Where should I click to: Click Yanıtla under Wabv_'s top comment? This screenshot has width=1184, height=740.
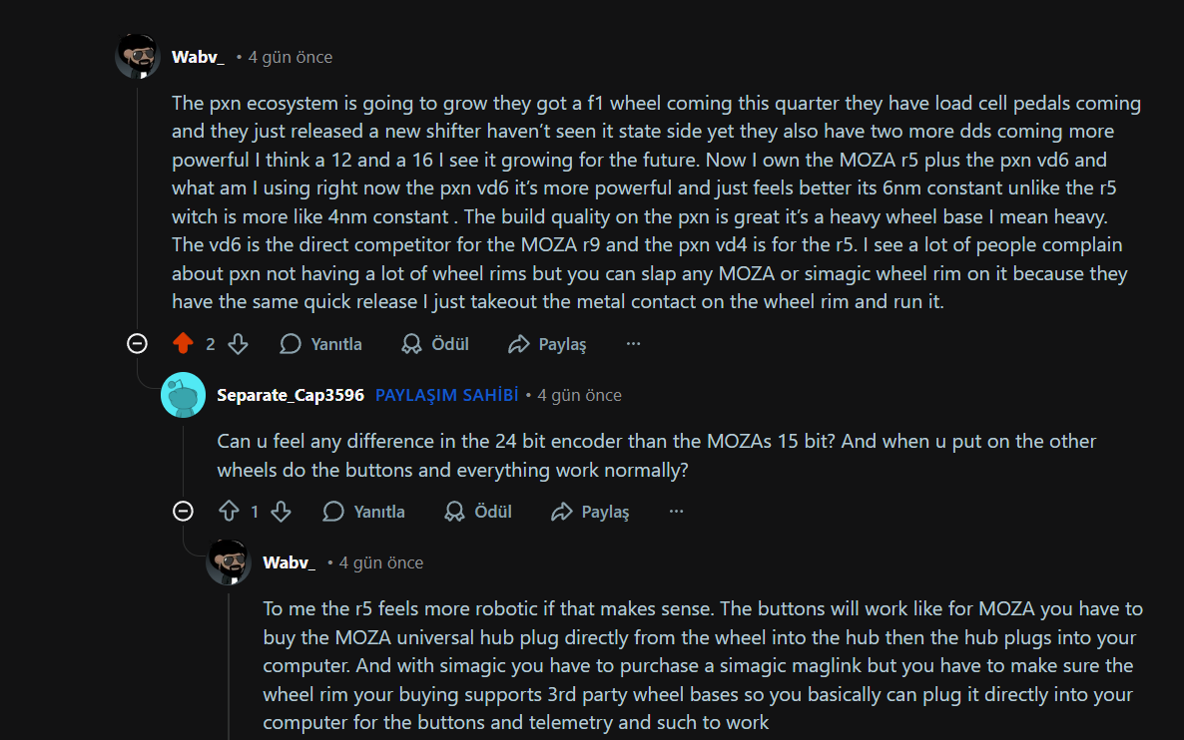(321, 344)
